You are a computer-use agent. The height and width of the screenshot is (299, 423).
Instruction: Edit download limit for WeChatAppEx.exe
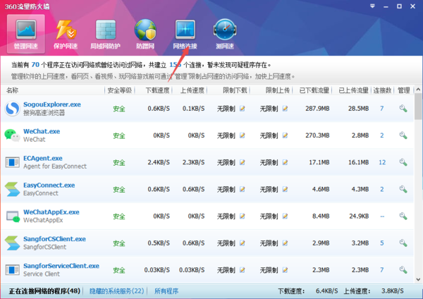(x=243, y=216)
